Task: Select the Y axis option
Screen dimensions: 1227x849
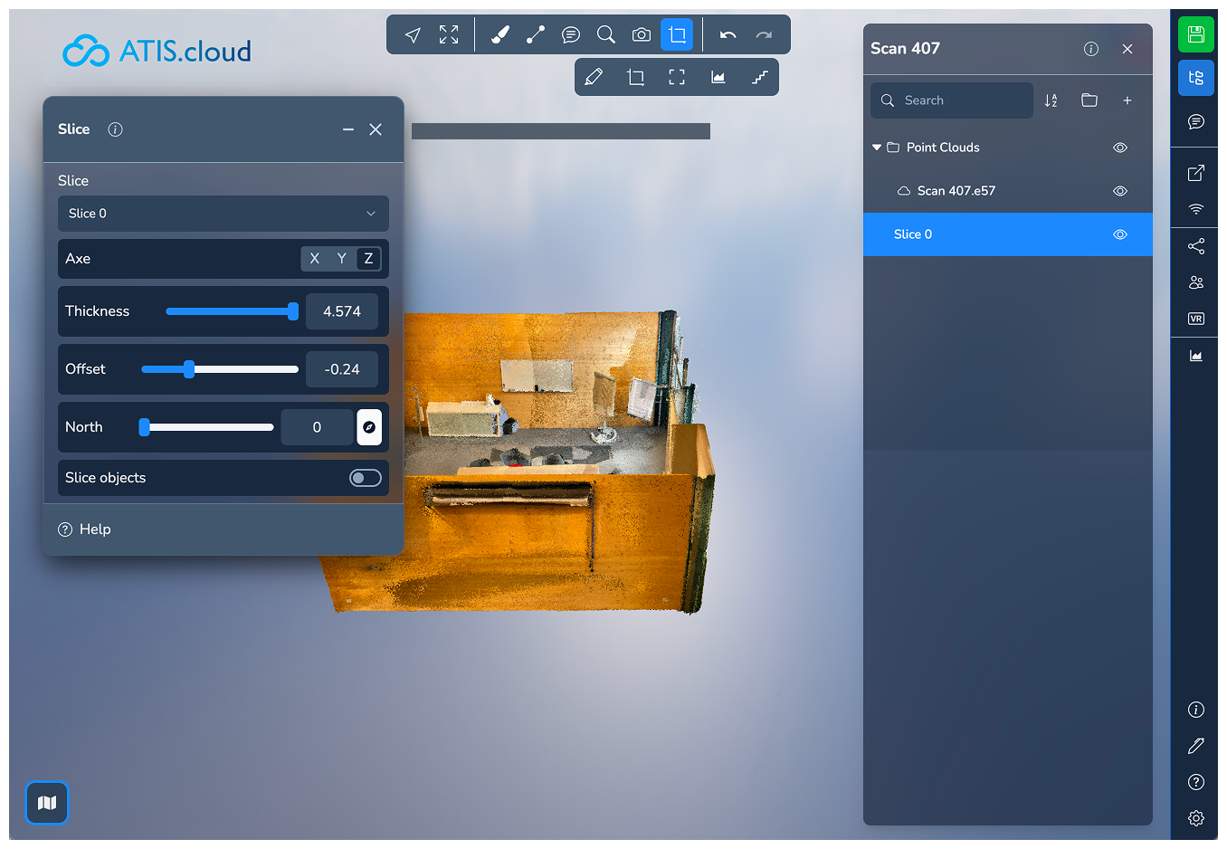Action: point(341,259)
